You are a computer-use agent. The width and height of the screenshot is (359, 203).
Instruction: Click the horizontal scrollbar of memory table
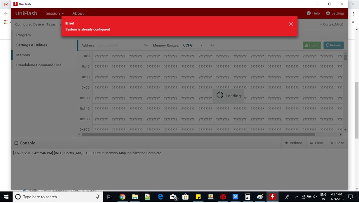coord(198,135)
